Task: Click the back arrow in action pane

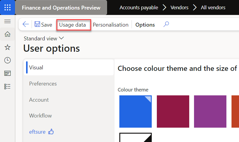Action: point(25,24)
